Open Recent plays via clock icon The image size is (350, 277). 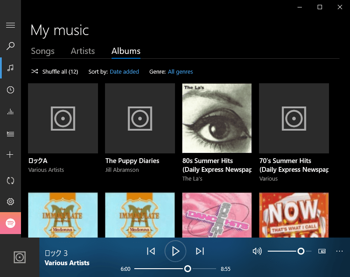tap(10, 90)
